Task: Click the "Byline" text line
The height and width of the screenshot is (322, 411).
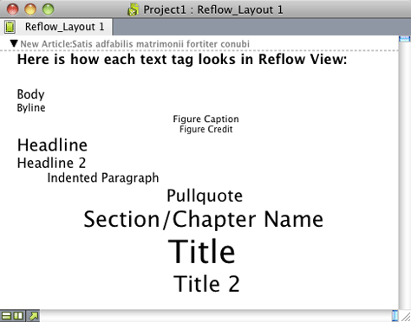Action: click(x=31, y=108)
